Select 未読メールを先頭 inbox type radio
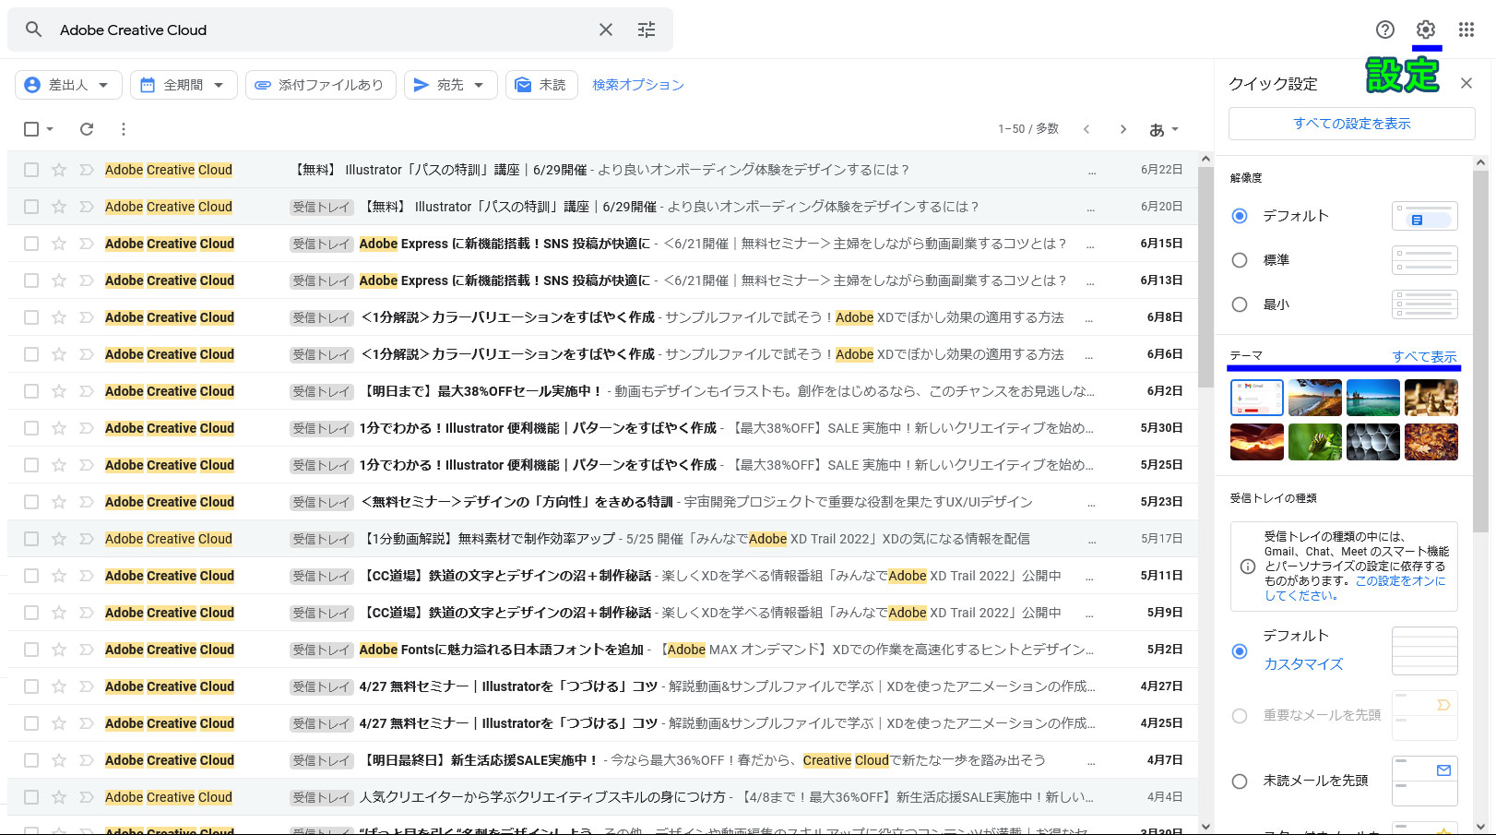Viewport: 1496px width, 835px height. tap(1240, 781)
